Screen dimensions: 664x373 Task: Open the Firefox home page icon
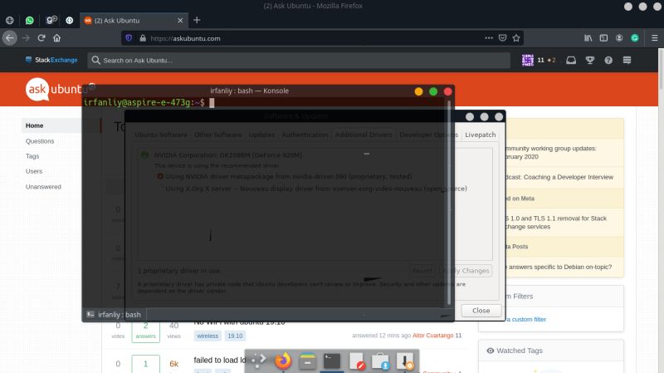[56, 38]
